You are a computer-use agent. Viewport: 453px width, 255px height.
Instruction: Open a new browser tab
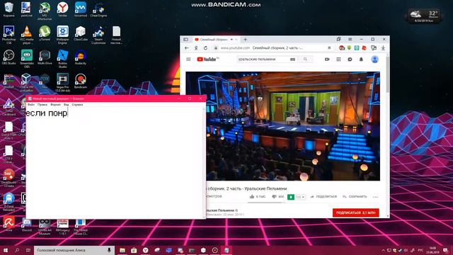[x=245, y=40]
